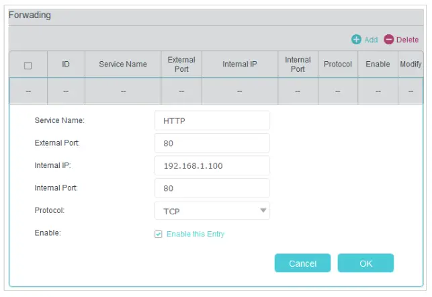The height and width of the screenshot is (297, 432).
Task: Click the Internal Port input field
Action: pyautogui.click(x=212, y=188)
